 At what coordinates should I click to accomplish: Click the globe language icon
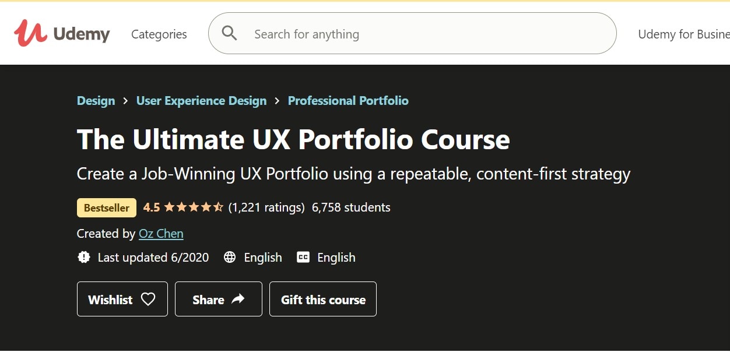[x=230, y=258]
